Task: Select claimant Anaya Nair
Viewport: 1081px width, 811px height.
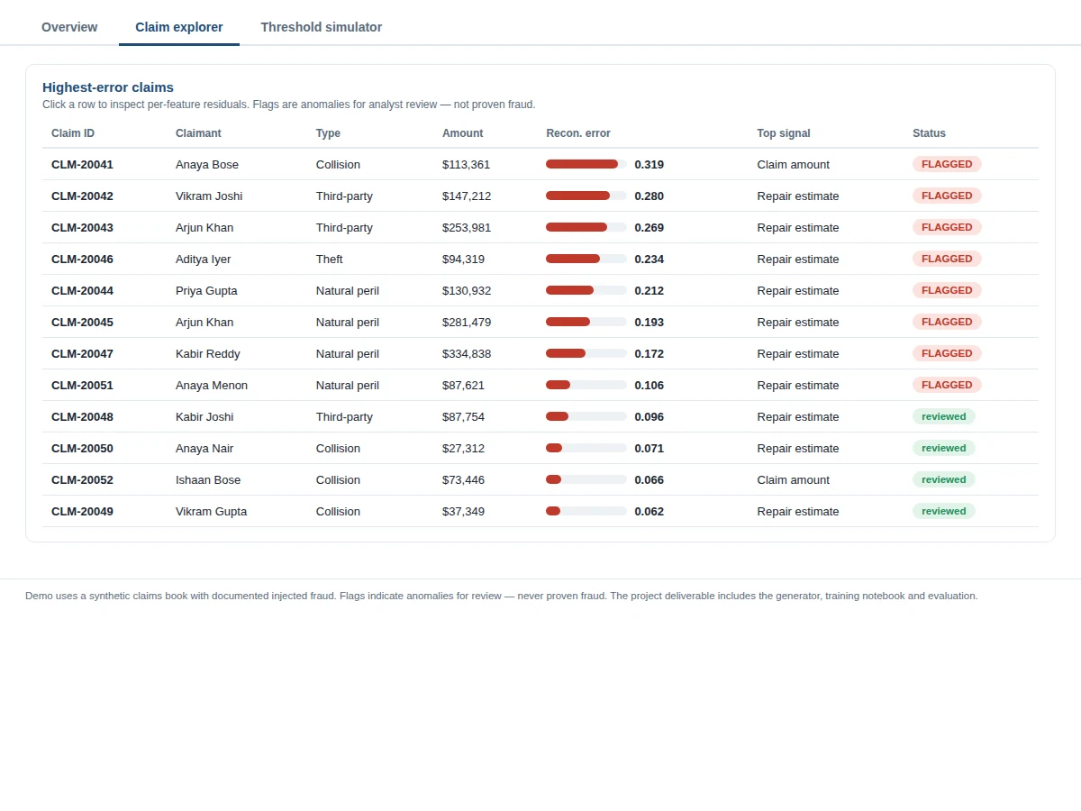Action: tap(204, 448)
